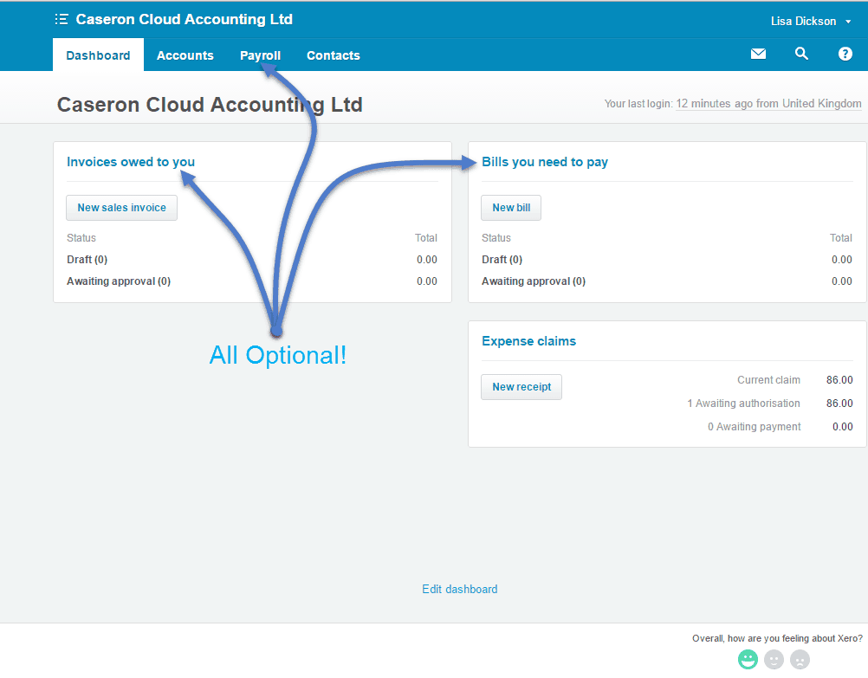Open the messages envelope icon
Image resolution: width=868 pixels, height=678 pixels.
tap(758, 54)
